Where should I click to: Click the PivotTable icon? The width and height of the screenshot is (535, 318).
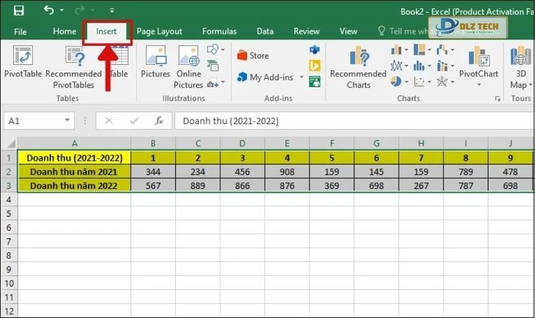(23, 59)
